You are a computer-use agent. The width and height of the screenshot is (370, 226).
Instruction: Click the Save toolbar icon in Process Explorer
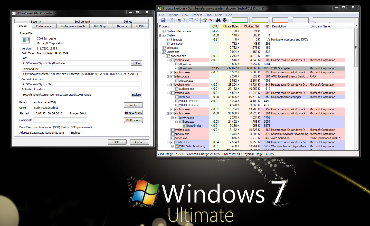point(163,20)
